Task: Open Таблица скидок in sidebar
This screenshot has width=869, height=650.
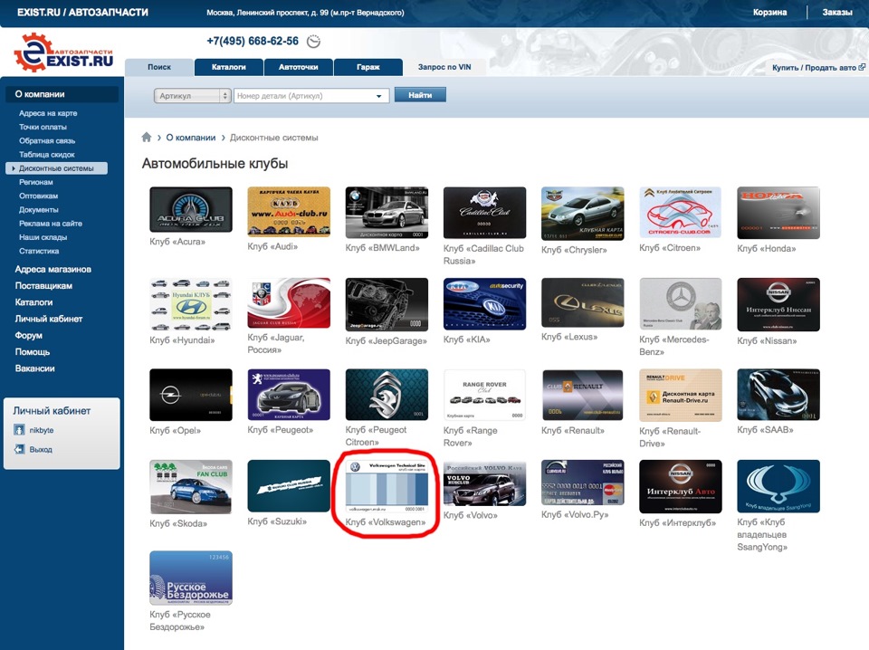Action: tap(46, 155)
